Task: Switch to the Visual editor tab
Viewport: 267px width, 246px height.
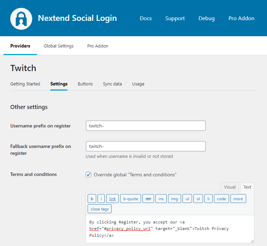Action: tap(230, 187)
